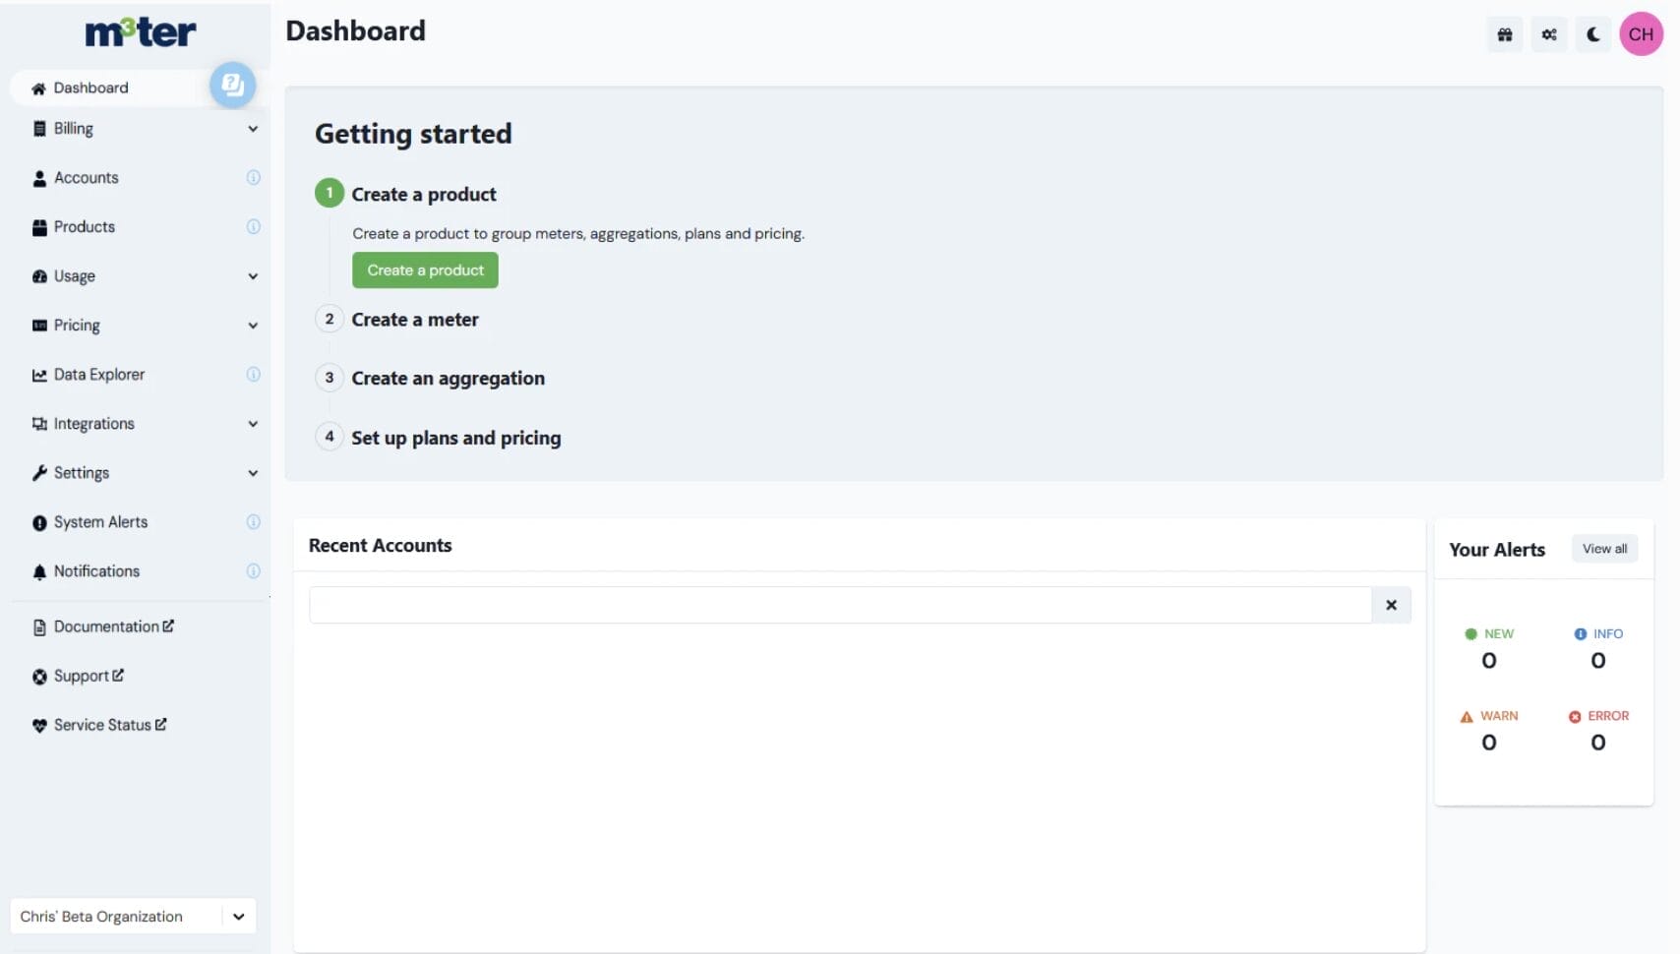The width and height of the screenshot is (1680, 954).
Task: Toggle dark mode with the moon icon
Action: click(x=1592, y=33)
